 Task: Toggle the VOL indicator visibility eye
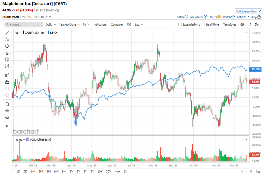[x=21, y=140]
